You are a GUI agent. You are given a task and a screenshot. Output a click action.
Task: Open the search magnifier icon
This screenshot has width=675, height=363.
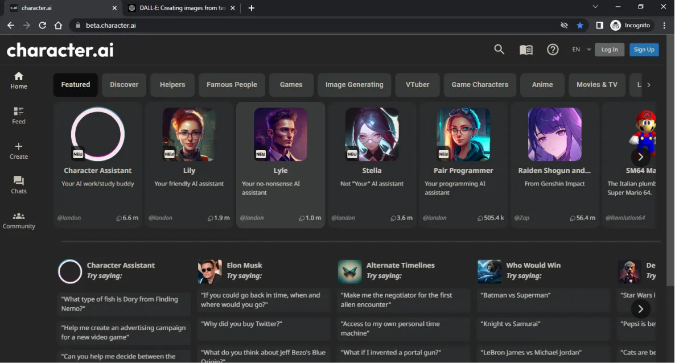point(499,49)
